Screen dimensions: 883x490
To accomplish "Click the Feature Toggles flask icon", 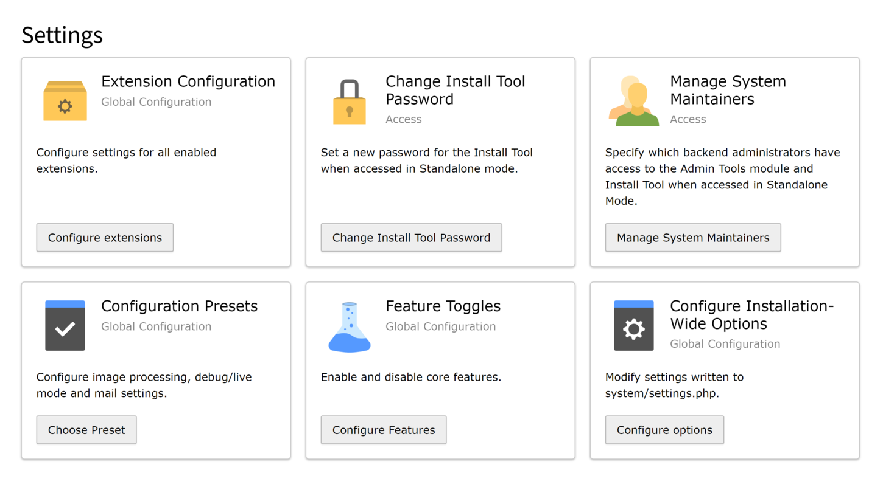I will click(x=350, y=327).
